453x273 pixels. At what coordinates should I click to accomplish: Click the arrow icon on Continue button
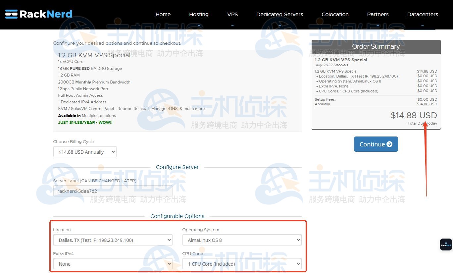click(389, 144)
